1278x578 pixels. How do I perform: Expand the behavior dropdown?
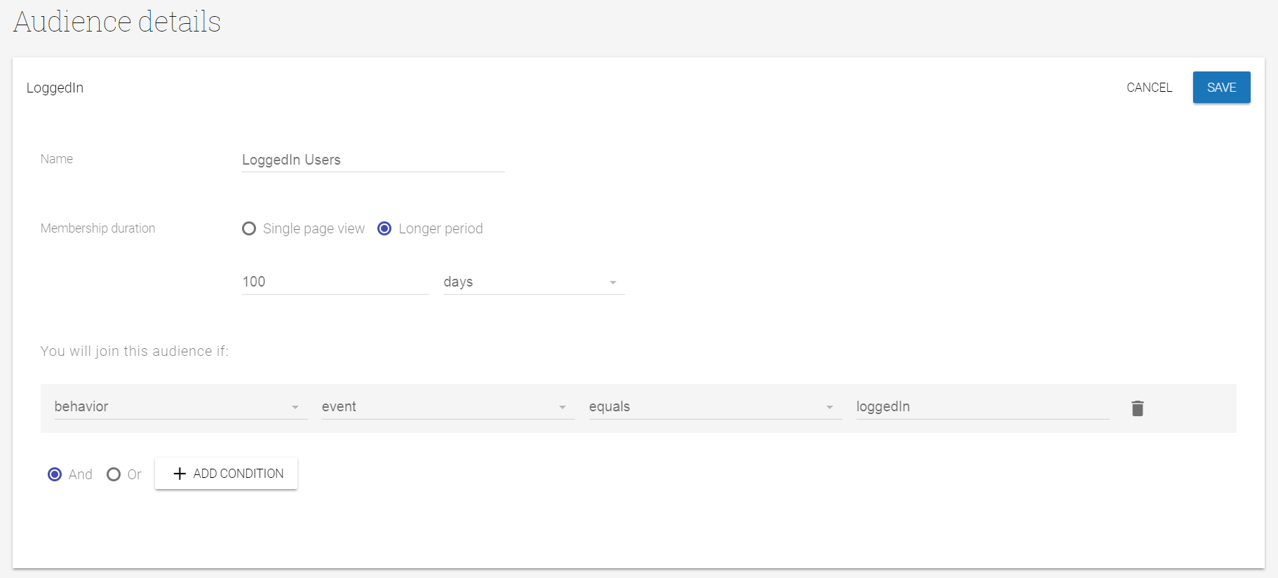(x=181, y=406)
